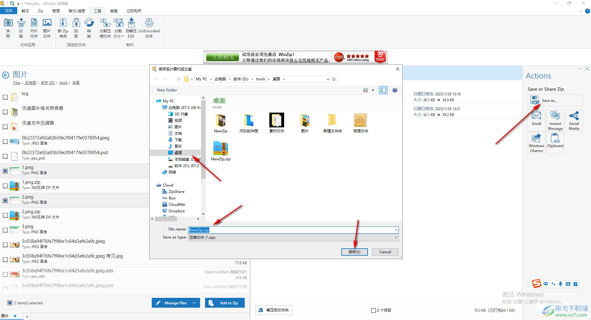Click the Add to Zip button
Viewport: 591px width, 320px height.
(225, 303)
